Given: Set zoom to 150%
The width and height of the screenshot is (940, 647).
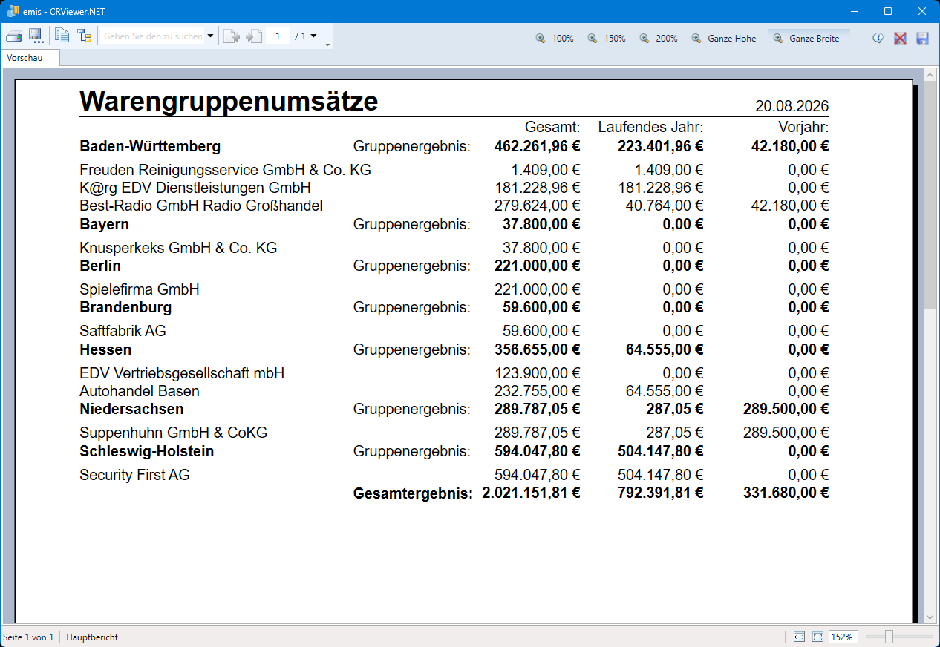Looking at the screenshot, I should click(607, 38).
